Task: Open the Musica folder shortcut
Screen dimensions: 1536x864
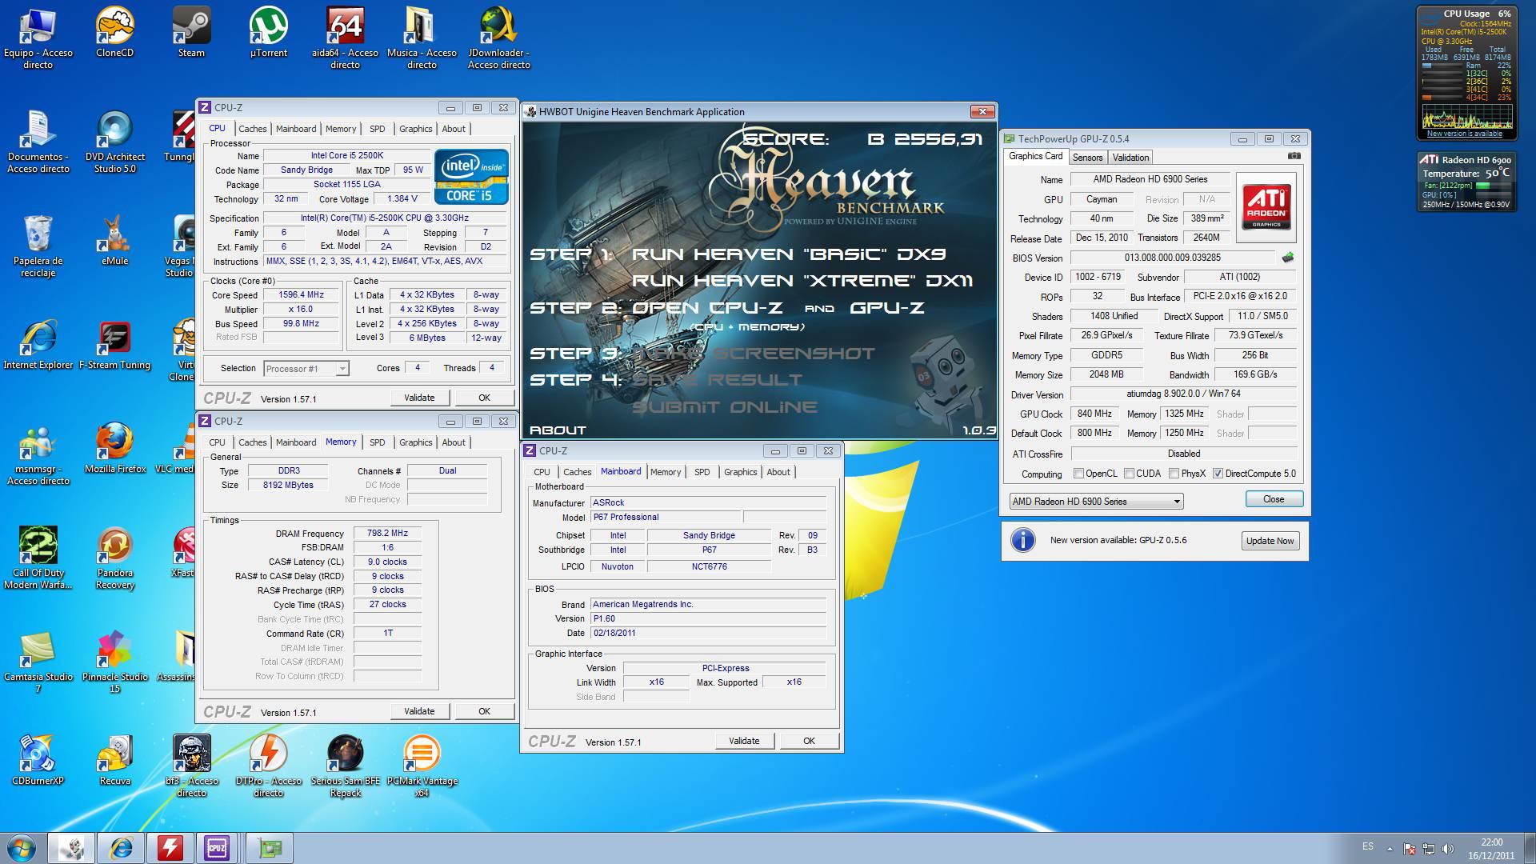Action: 422,38
